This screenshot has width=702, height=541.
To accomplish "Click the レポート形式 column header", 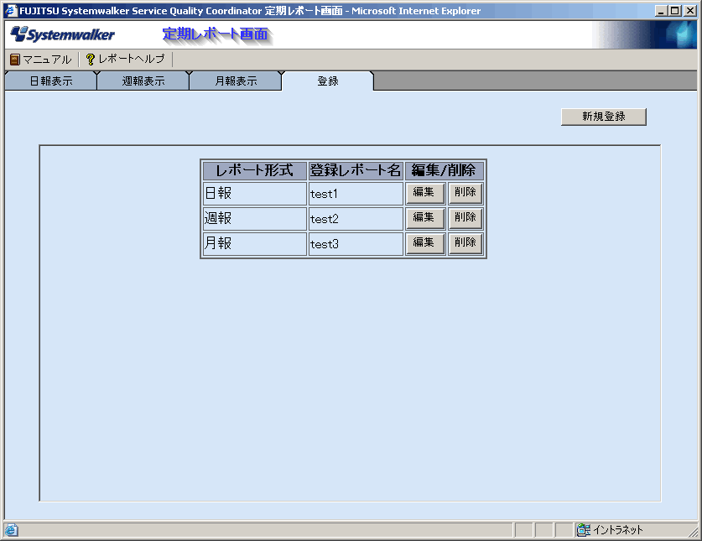I will pyautogui.click(x=254, y=170).
